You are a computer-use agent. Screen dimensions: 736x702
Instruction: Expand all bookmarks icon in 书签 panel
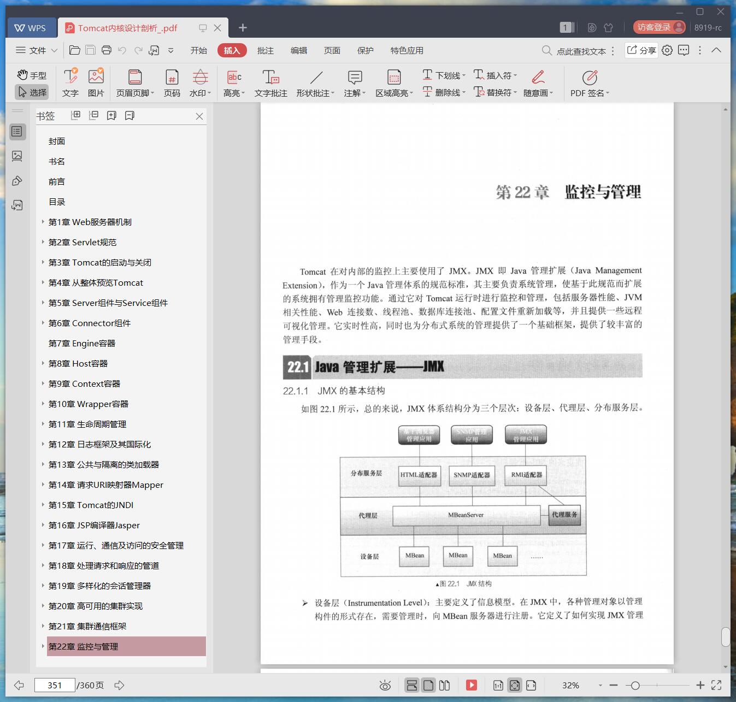[76, 115]
